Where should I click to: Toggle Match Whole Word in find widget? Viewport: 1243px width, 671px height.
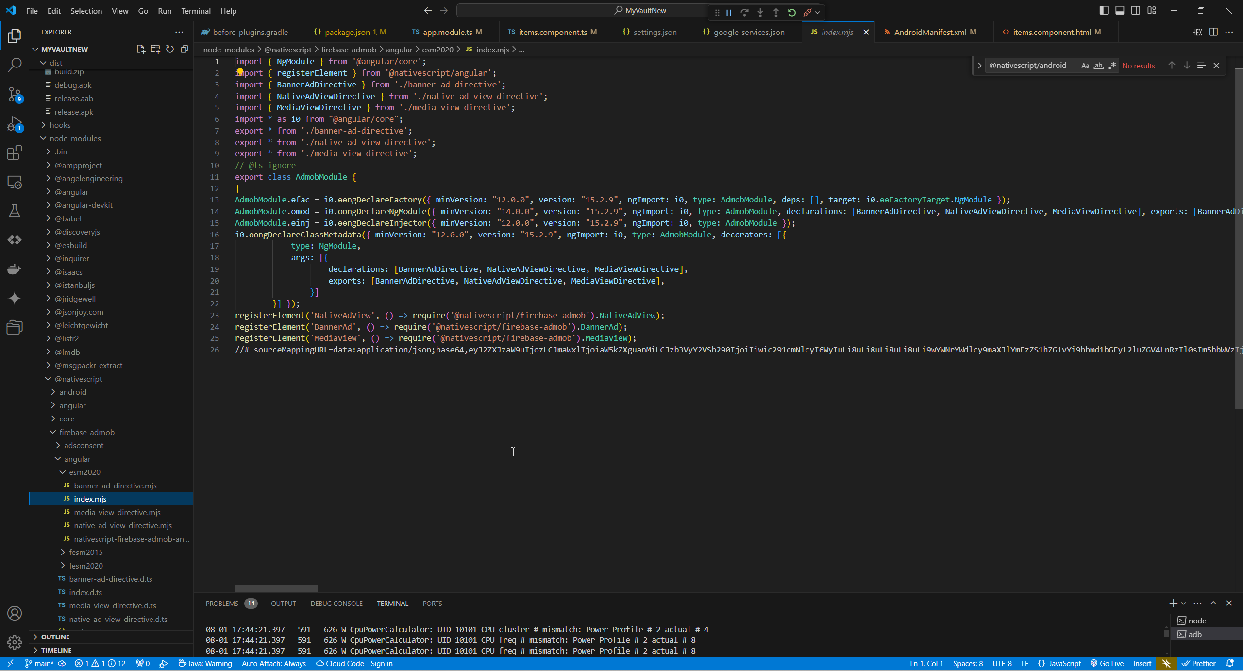click(1098, 65)
